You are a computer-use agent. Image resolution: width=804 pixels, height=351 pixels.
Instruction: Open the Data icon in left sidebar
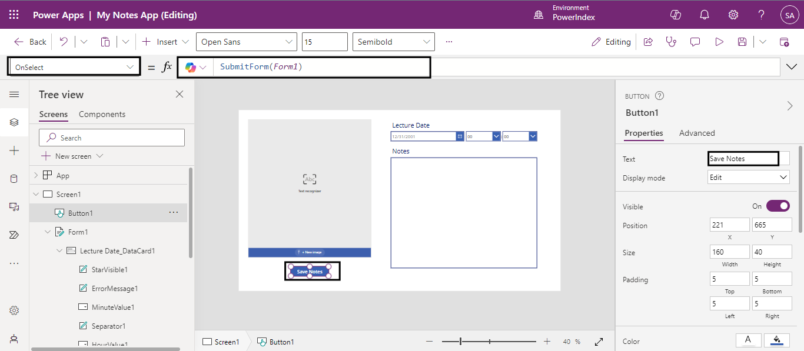(x=14, y=179)
